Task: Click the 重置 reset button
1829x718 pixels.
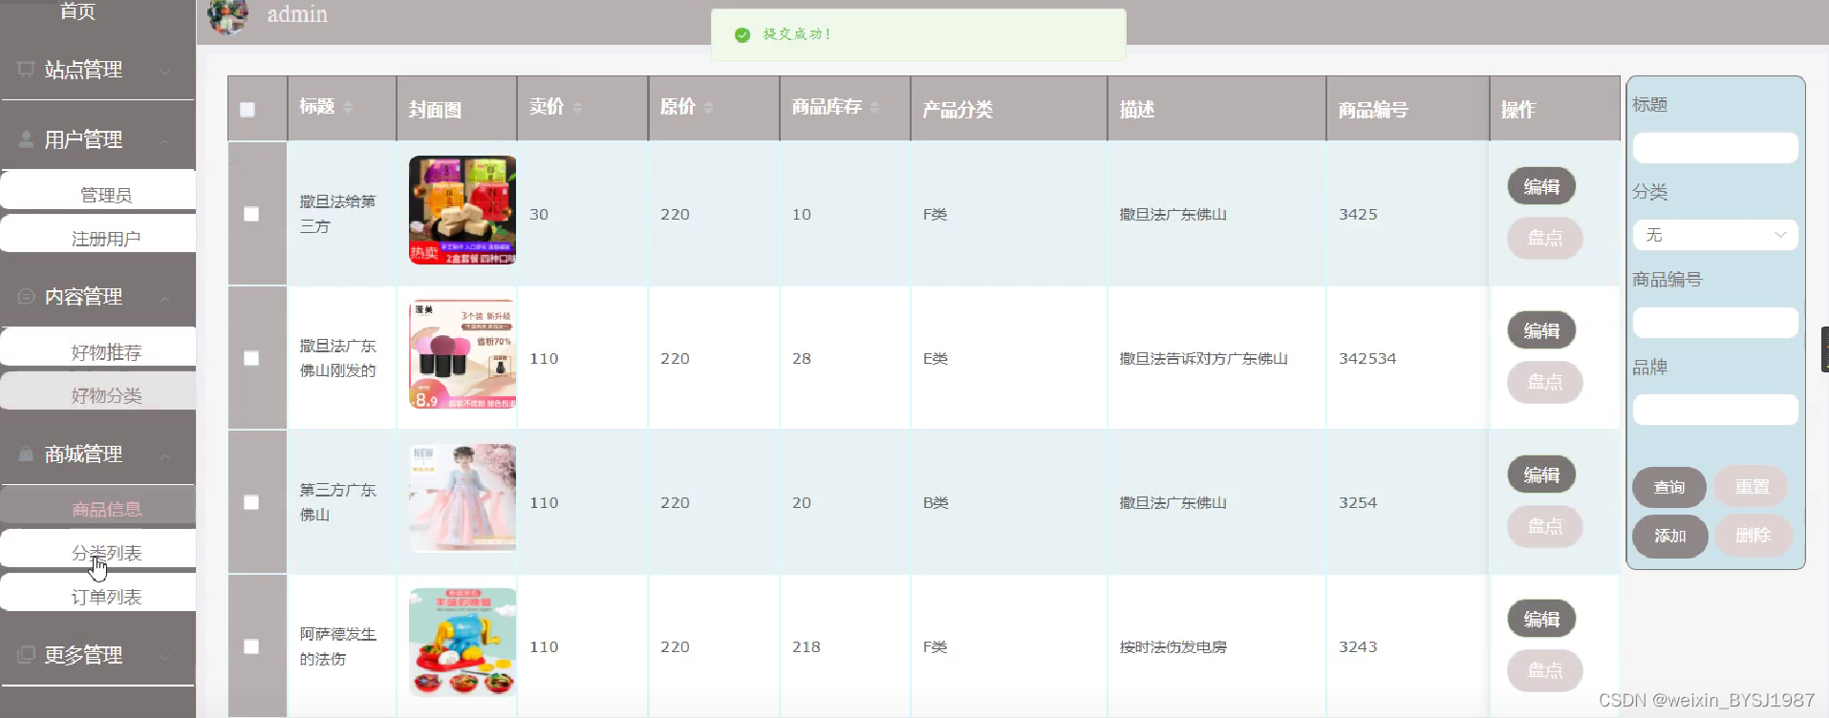Action: [x=1752, y=487]
